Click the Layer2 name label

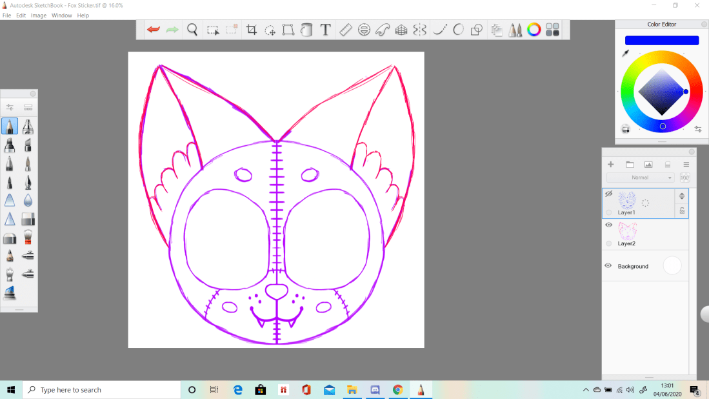click(x=626, y=243)
